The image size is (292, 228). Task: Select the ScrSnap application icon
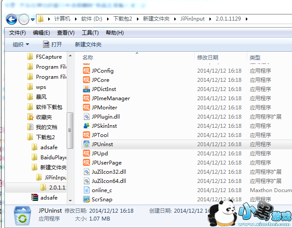[x=87, y=200]
